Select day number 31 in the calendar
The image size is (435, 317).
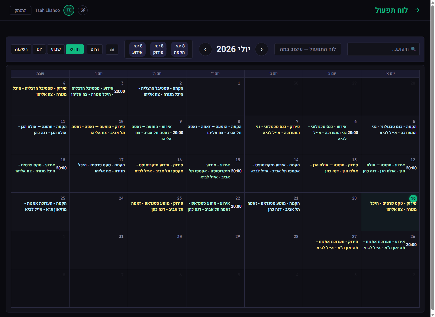tap(121, 236)
